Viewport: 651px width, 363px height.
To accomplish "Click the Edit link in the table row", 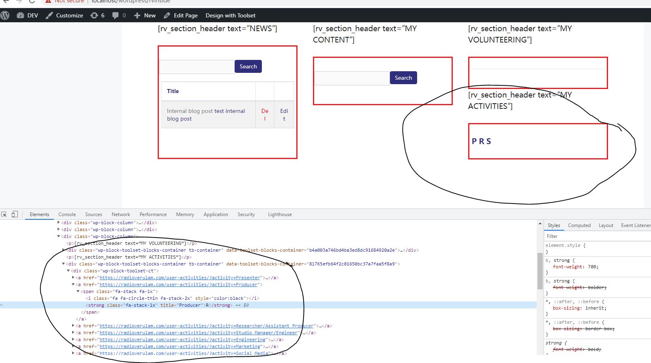I will (x=284, y=115).
